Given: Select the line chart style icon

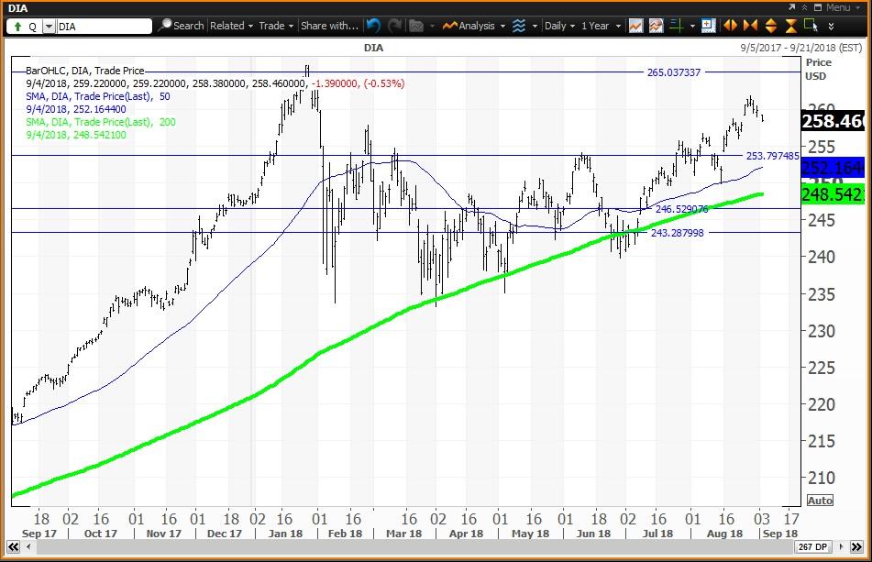Looking at the screenshot, I should [636, 26].
